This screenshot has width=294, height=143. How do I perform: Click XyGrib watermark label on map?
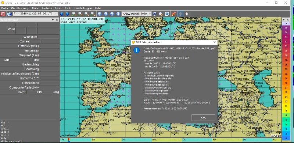point(276,136)
